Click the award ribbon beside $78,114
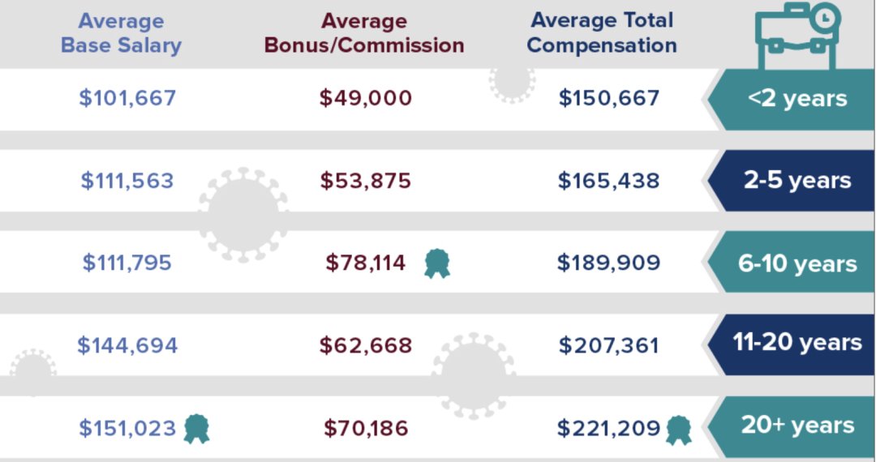 coord(437,263)
